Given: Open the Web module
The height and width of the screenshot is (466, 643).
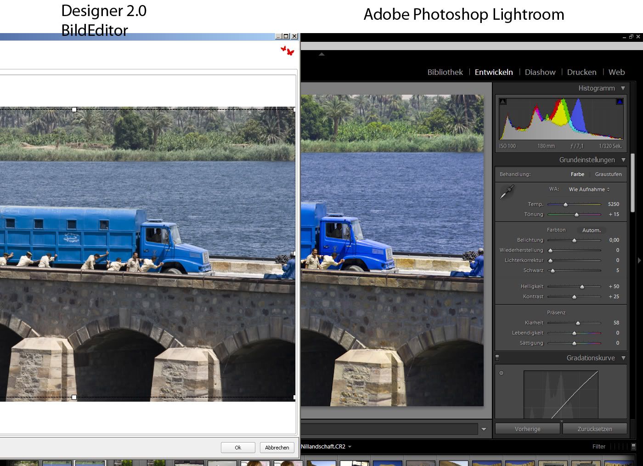Looking at the screenshot, I should (617, 72).
